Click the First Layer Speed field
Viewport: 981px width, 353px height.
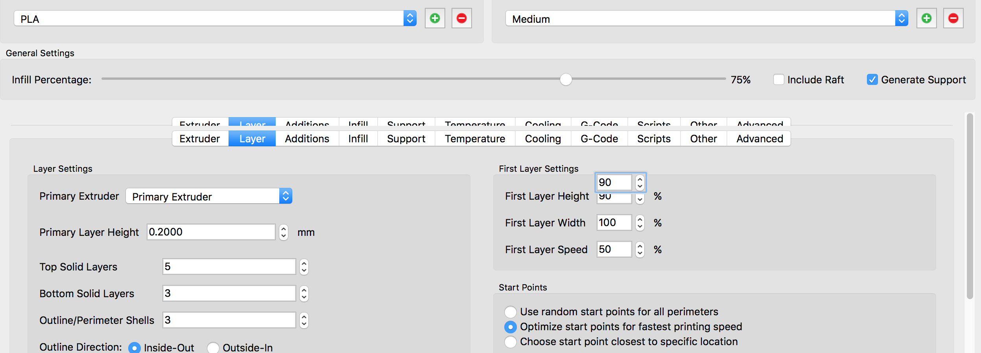tap(614, 249)
